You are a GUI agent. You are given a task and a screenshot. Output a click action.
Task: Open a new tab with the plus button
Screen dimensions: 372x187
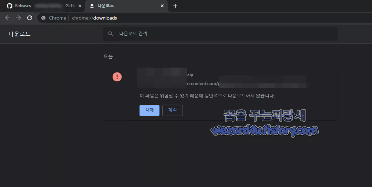point(175,6)
